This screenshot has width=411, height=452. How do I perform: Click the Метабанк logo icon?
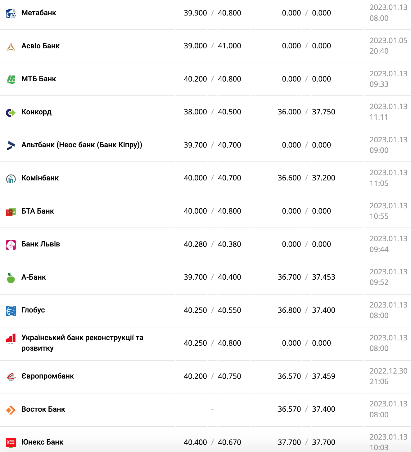click(11, 13)
